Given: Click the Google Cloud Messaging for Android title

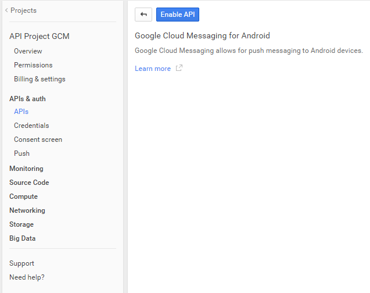Looking at the screenshot, I should (x=202, y=35).
